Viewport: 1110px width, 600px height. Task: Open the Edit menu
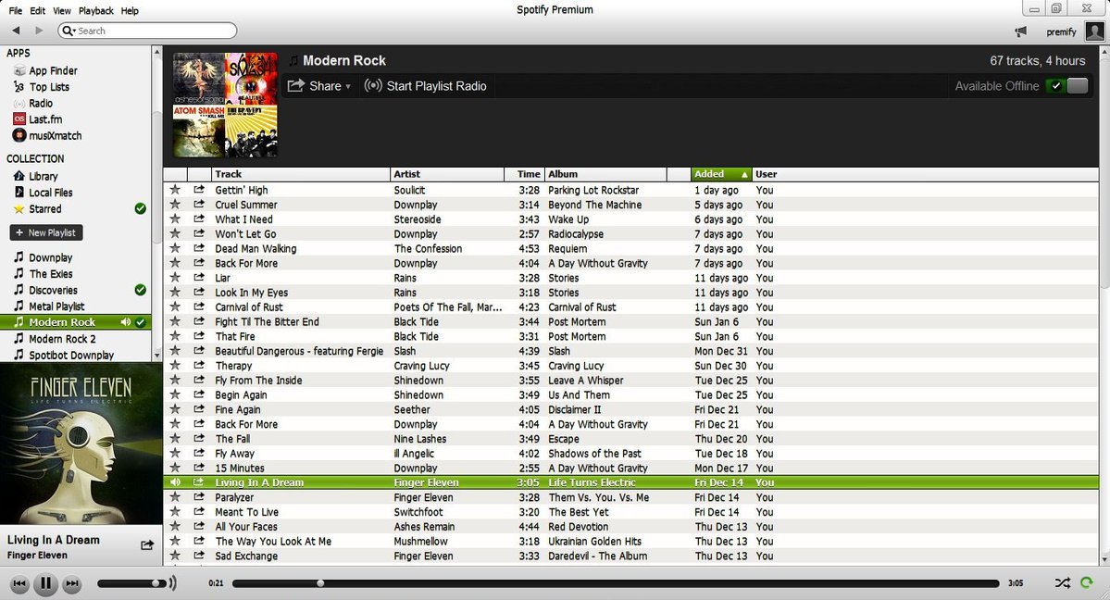(x=38, y=10)
